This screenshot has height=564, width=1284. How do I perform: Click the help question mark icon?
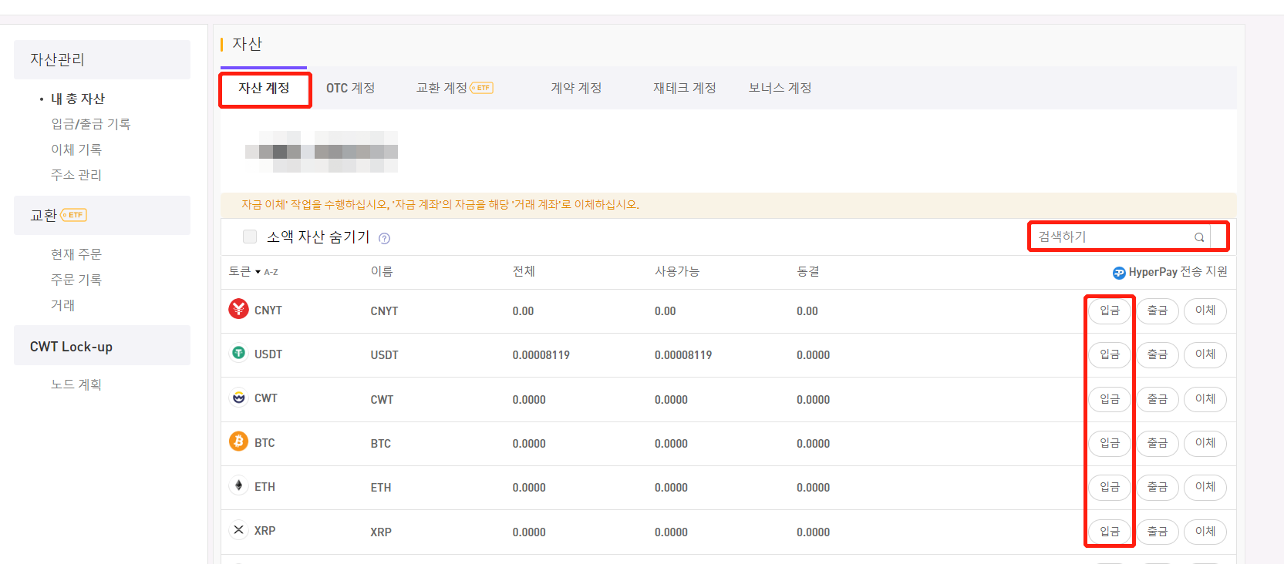[384, 239]
